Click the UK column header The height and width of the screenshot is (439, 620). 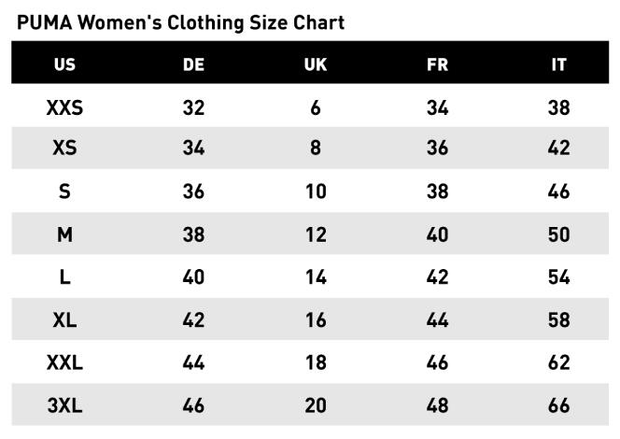coord(316,64)
